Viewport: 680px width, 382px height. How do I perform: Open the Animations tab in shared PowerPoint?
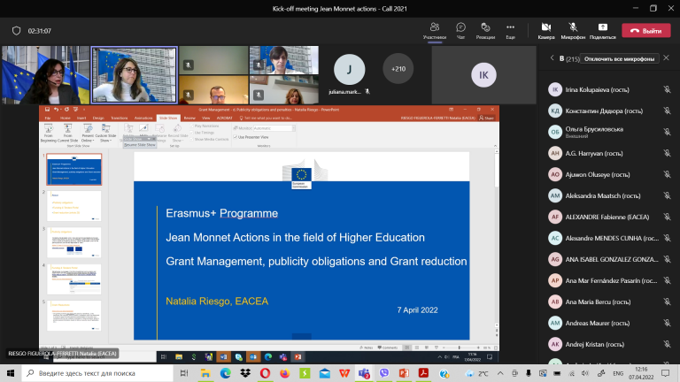click(x=143, y=118)
